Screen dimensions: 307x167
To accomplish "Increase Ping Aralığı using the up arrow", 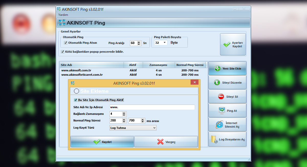I will [x=138, y=42].
